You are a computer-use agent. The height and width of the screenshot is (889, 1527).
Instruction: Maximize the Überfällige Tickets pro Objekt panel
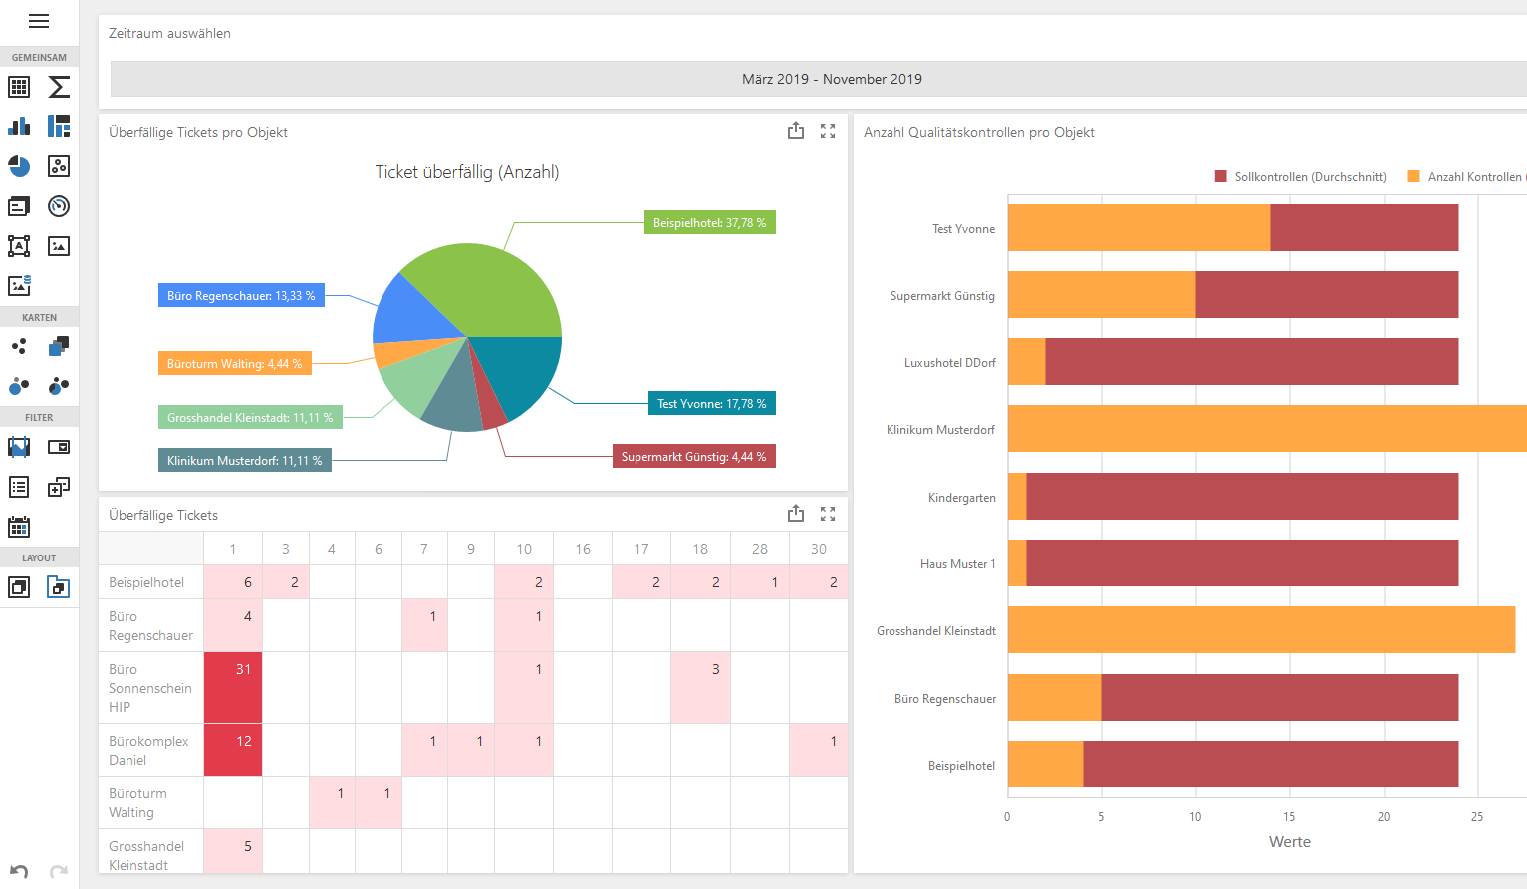pos(828,131)
